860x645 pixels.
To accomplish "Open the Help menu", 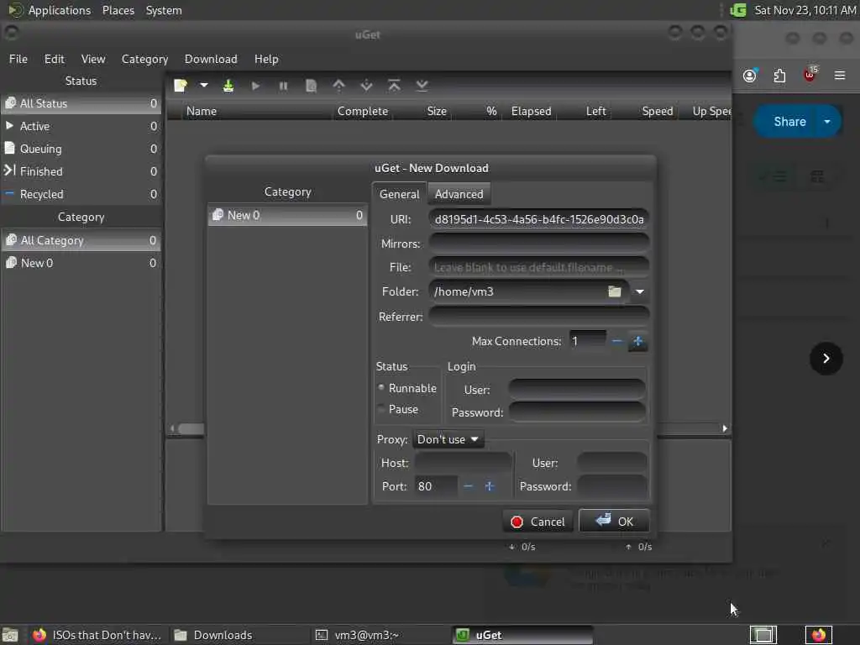I will click(x=266, y=59).
